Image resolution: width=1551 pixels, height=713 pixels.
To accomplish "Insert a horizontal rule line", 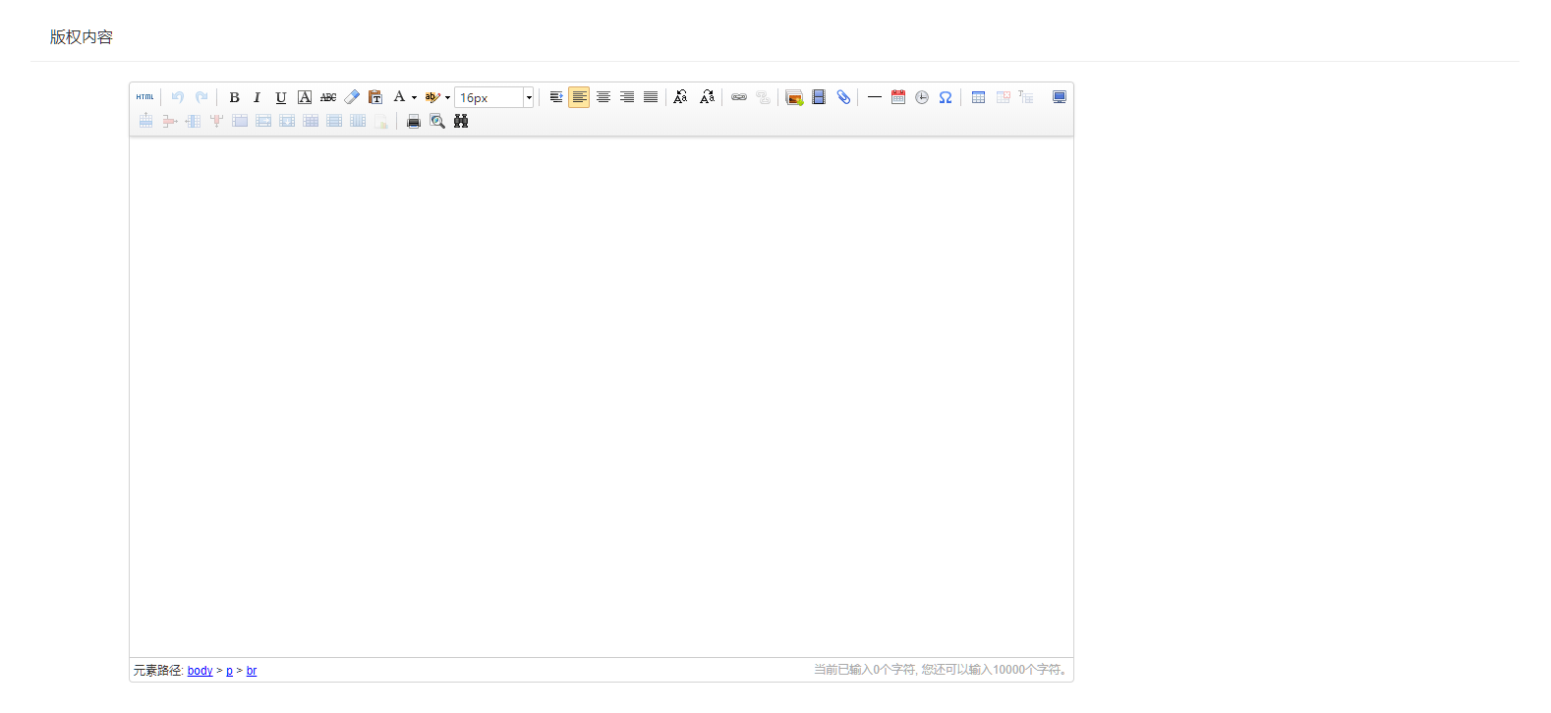I will [875, 97].
